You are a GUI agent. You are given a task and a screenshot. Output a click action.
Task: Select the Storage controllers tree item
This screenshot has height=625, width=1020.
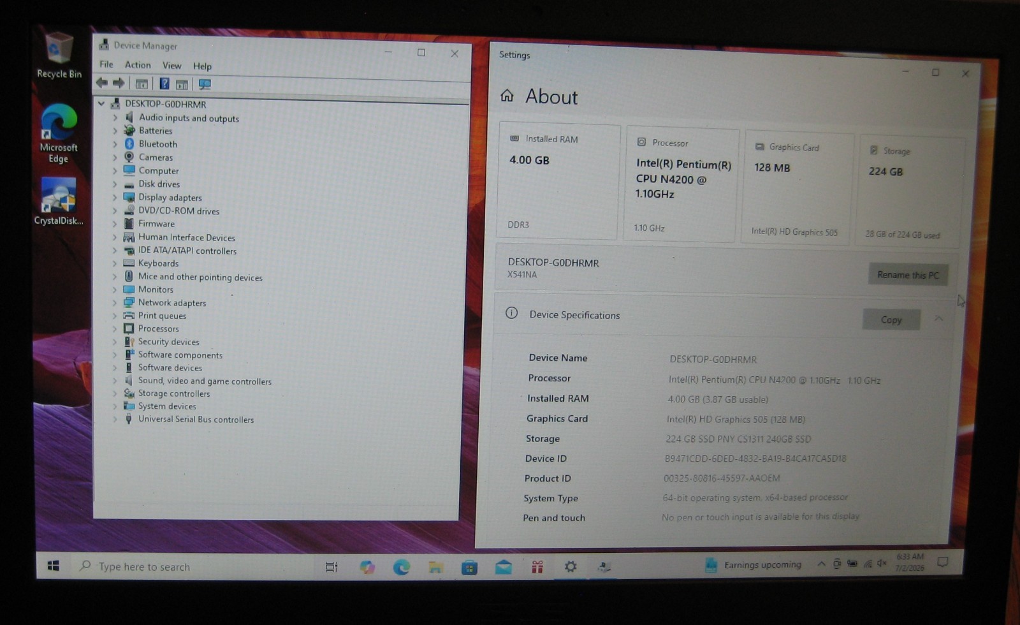point(173,393)
